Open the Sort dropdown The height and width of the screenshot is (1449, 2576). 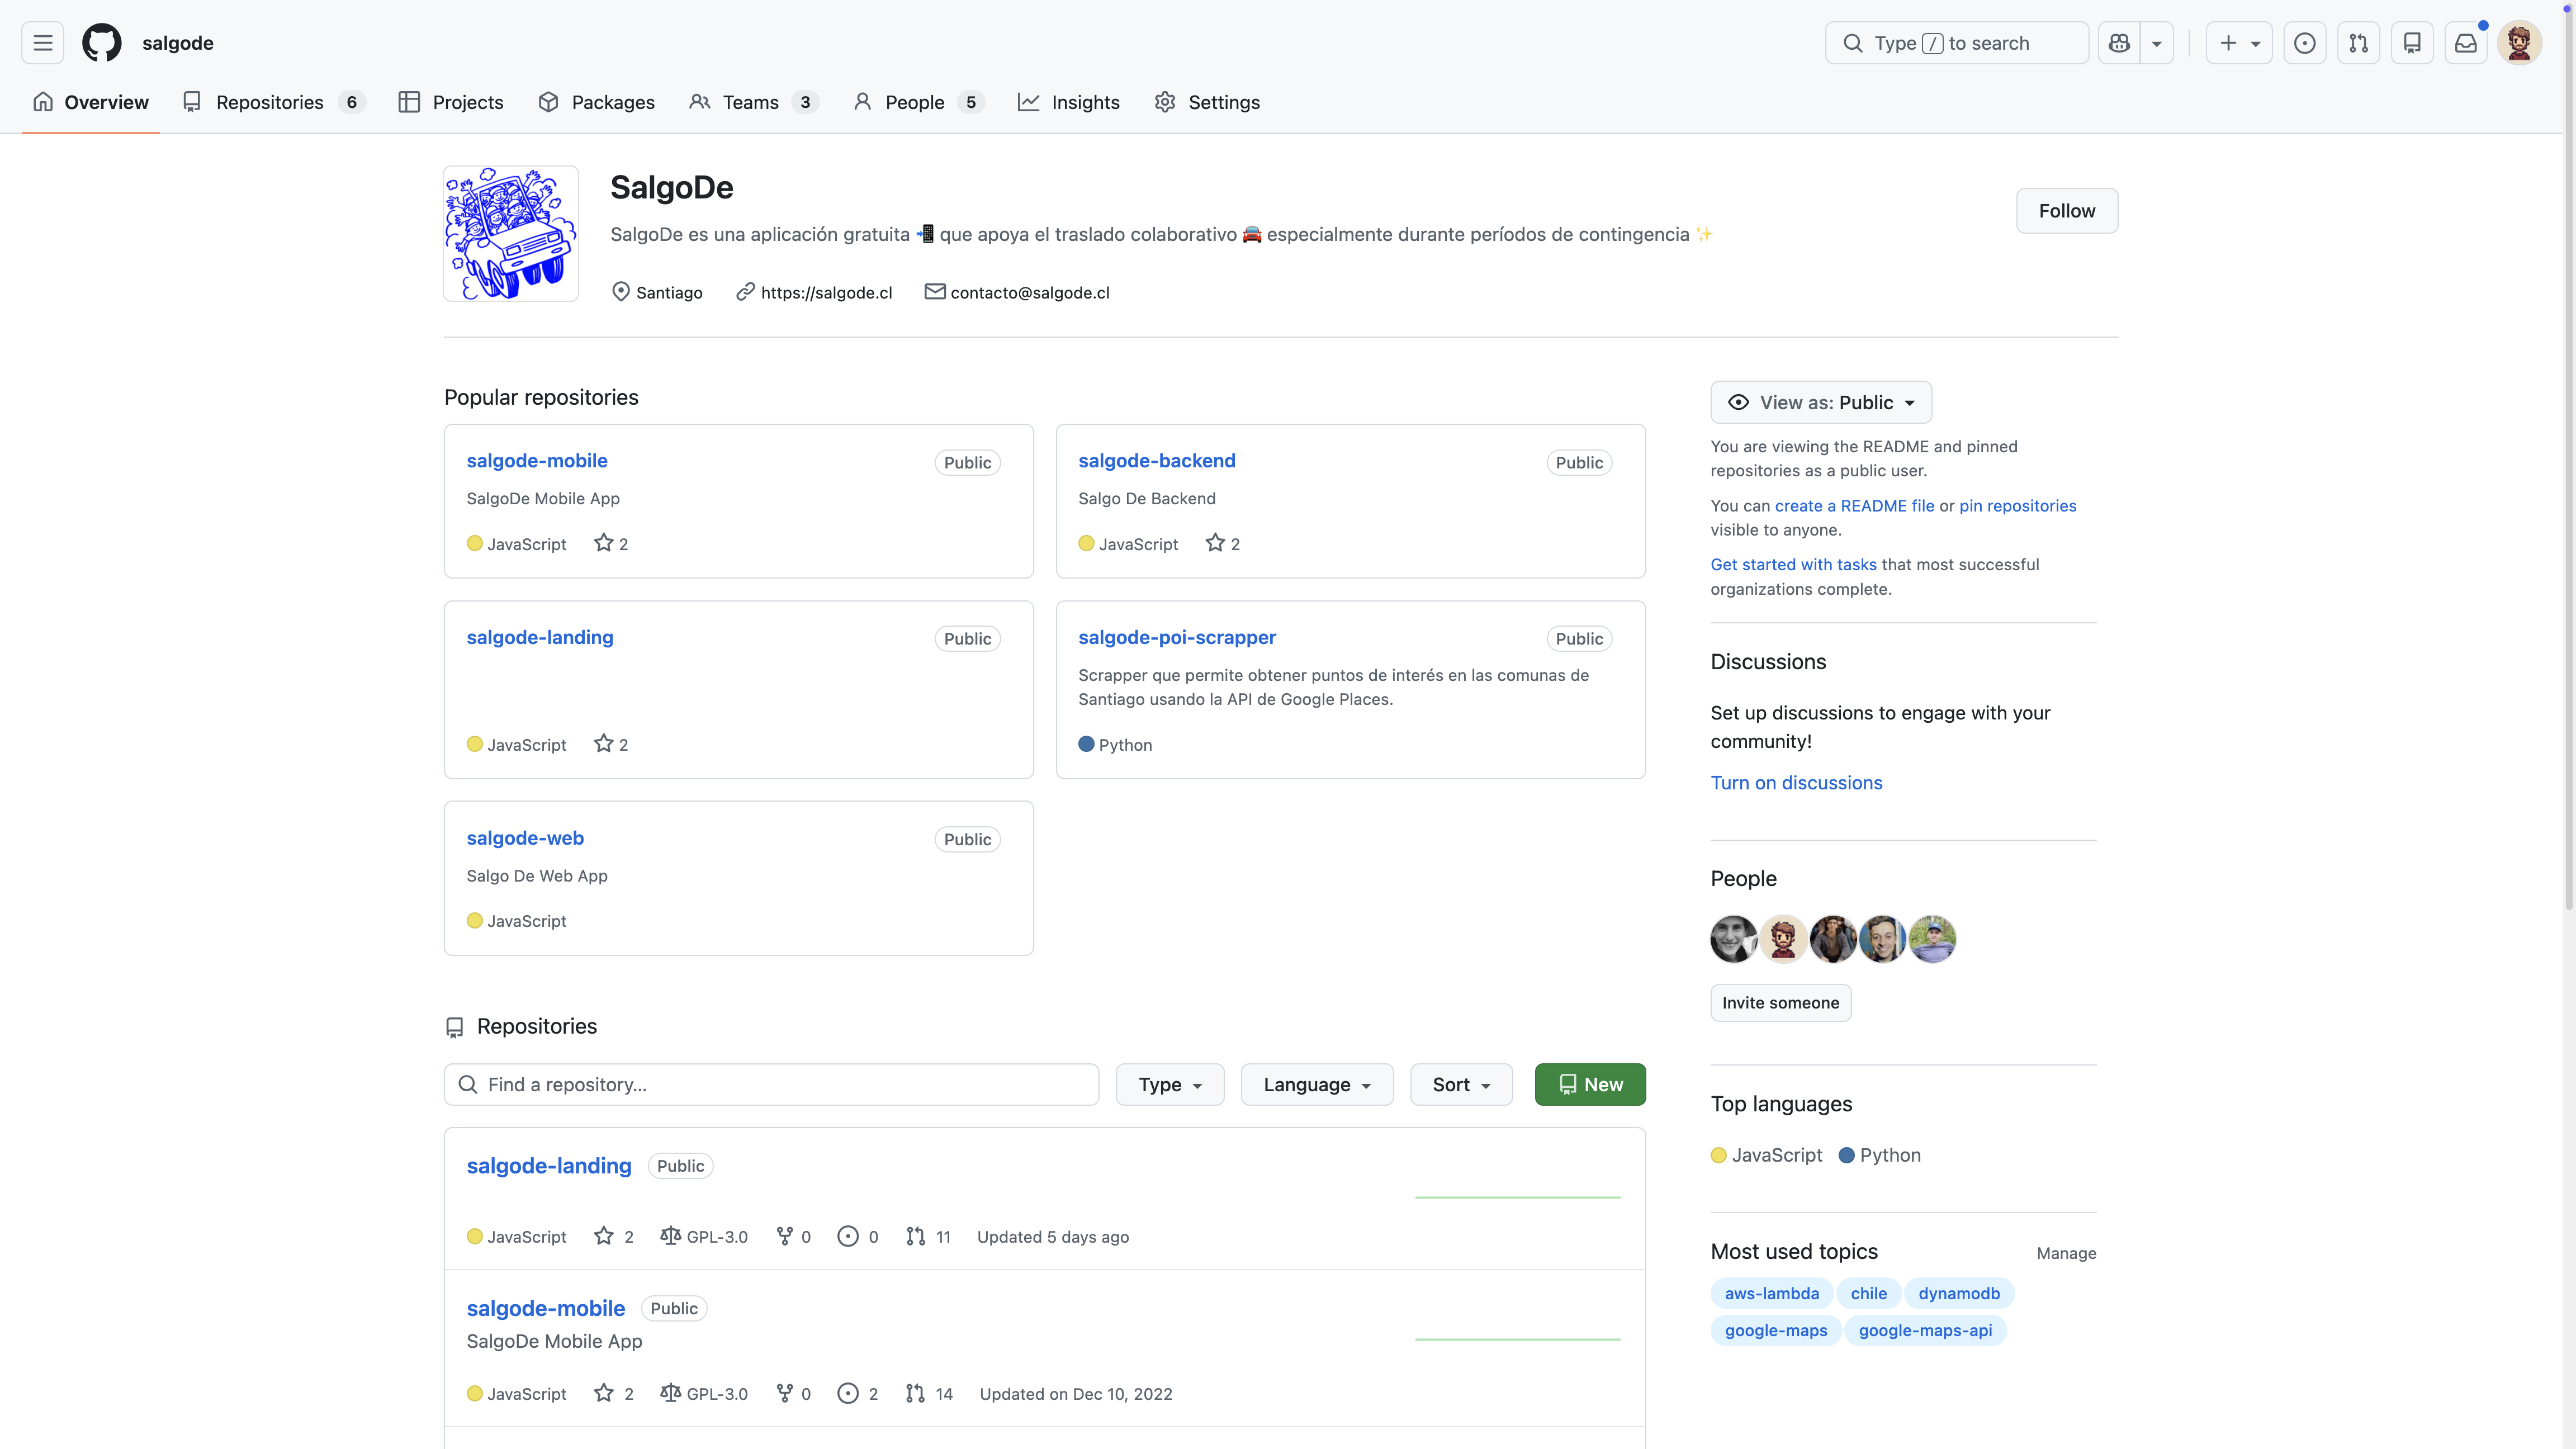[x=1460, y=1085]
